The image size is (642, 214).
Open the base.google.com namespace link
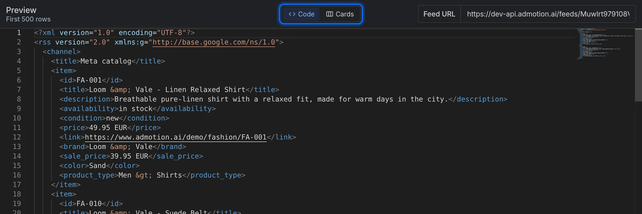pyautogui.click(x=214, y=42)
